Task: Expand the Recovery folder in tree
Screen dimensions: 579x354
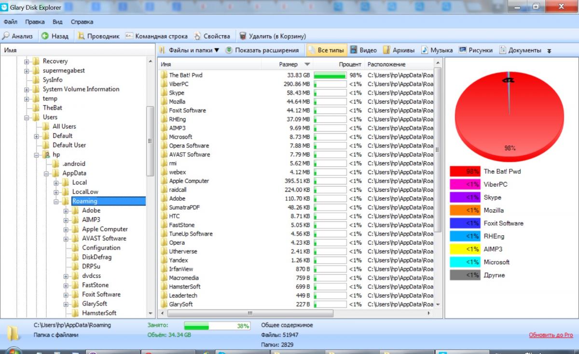Action: 27,61
